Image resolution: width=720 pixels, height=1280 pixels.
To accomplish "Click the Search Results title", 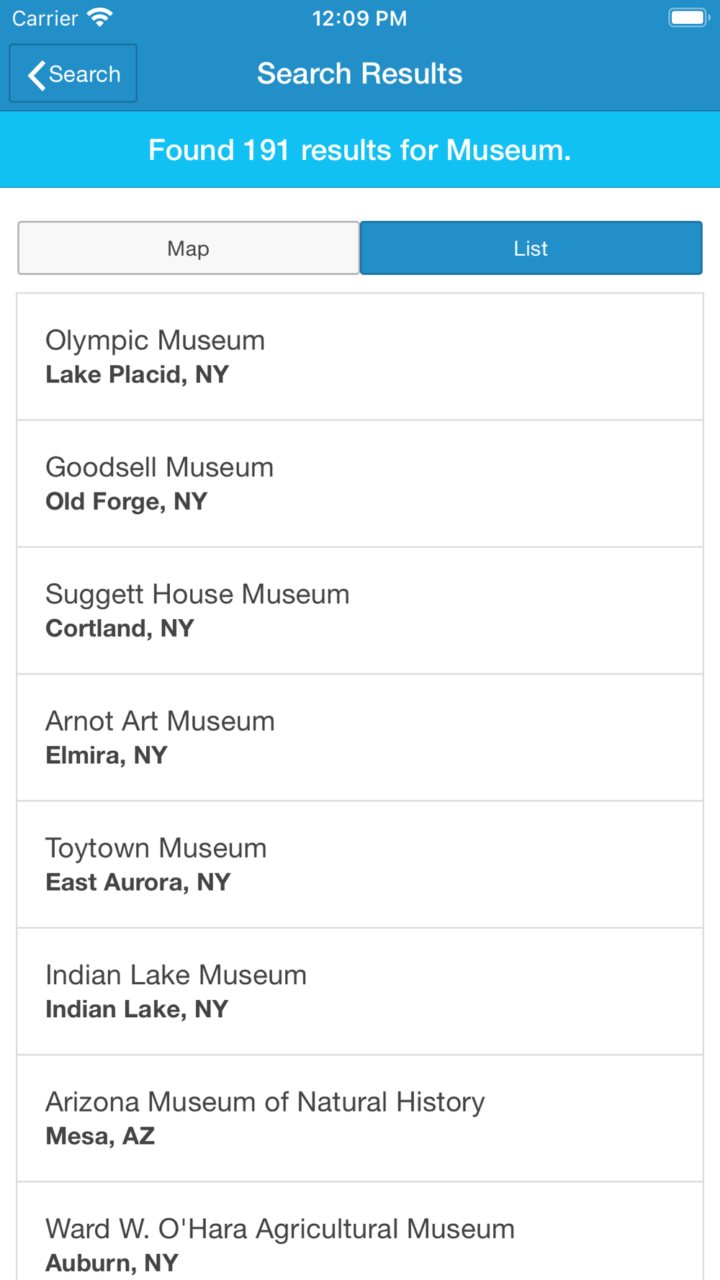I will pyautogui.click(x=359, y=73).
